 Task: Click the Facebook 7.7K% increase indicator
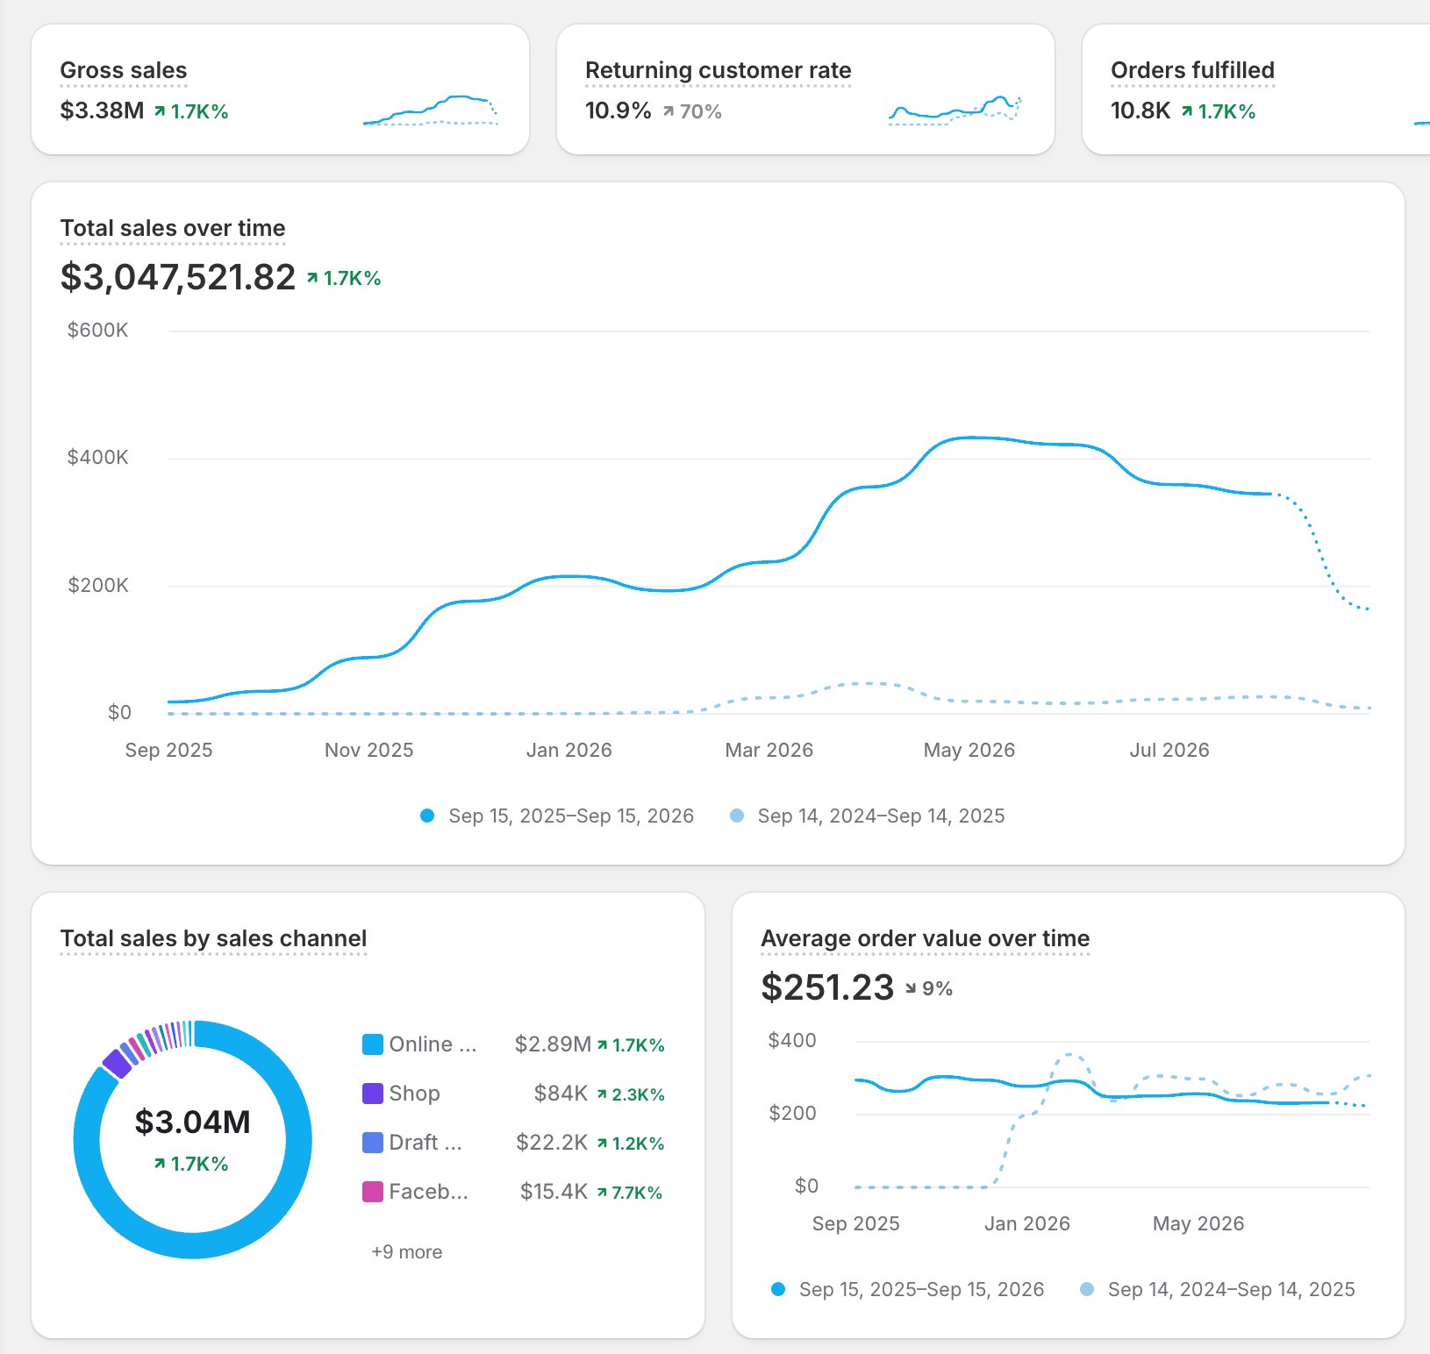(x=630, y=1193)
